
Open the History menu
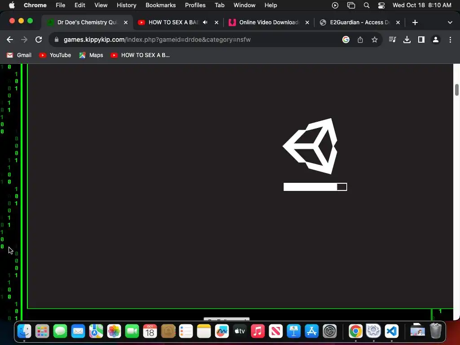tap(126, 5)
